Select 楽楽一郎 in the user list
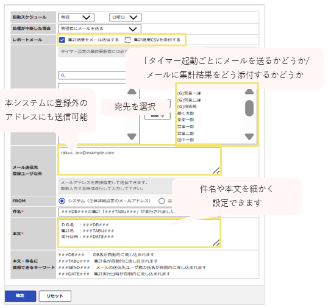 185,120
